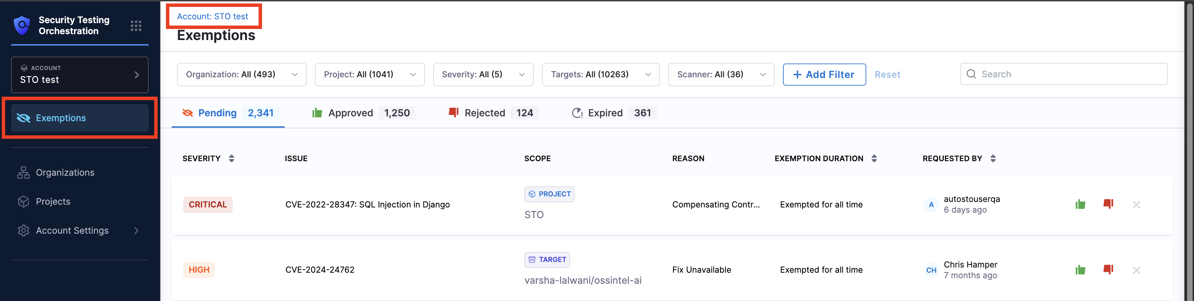Toggle sort on Requested By column
The width and height of the screenshot is (1194, 301).
[992, 158]
